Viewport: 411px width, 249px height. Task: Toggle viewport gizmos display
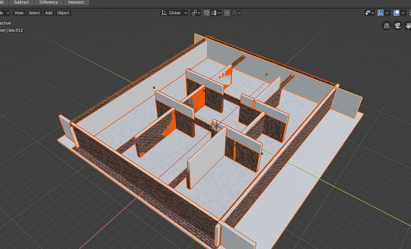379,13
